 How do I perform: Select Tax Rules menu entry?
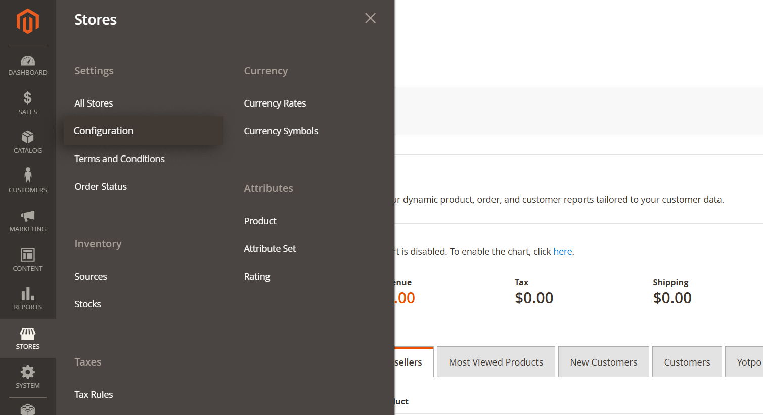(x=94, y=394)
